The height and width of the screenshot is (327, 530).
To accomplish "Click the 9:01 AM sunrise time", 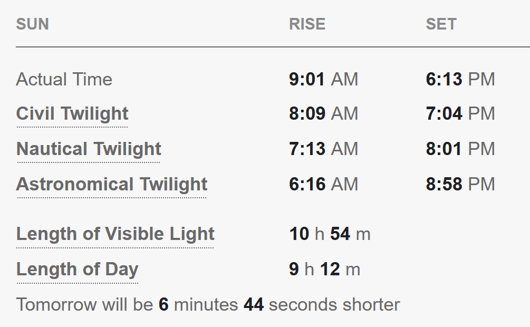I will 323,80.
